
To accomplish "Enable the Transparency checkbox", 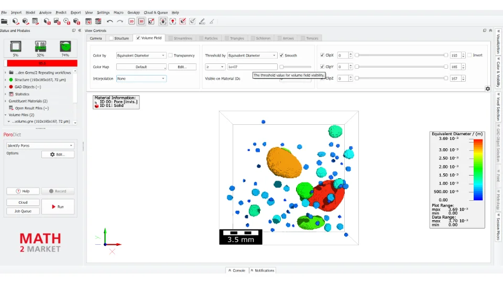I will pyautogui.click(x=171, y=56).
